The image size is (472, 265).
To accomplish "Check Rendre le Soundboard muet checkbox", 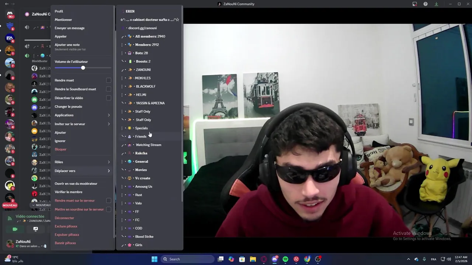I will pos(108,89).
